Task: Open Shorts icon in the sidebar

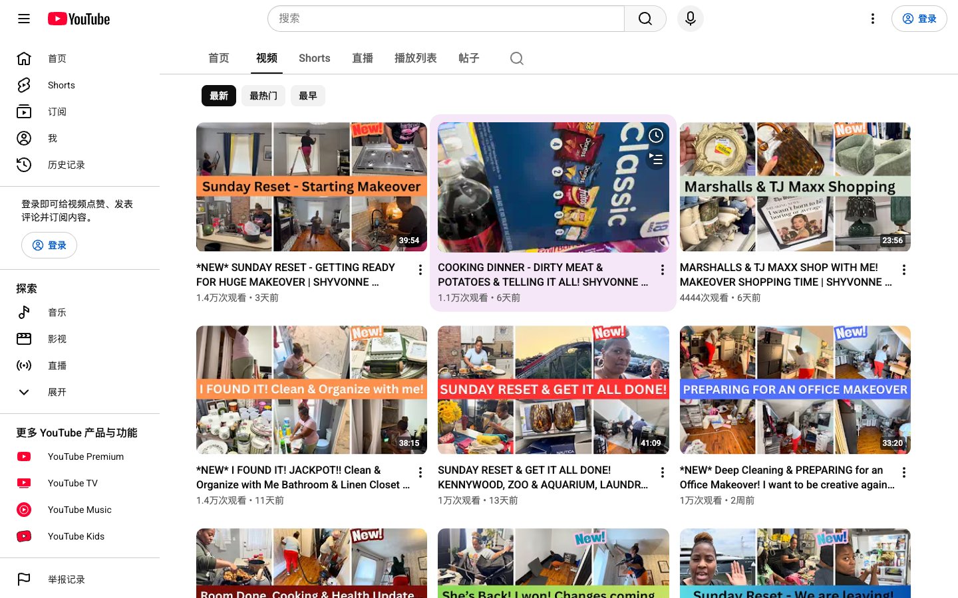Action: 24,85
